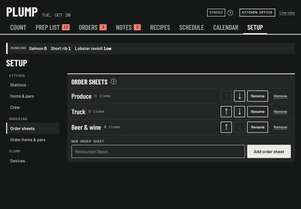Open help icon next to Synced badge
This screenshot has height=209, width=301.
tap(230, 13)
